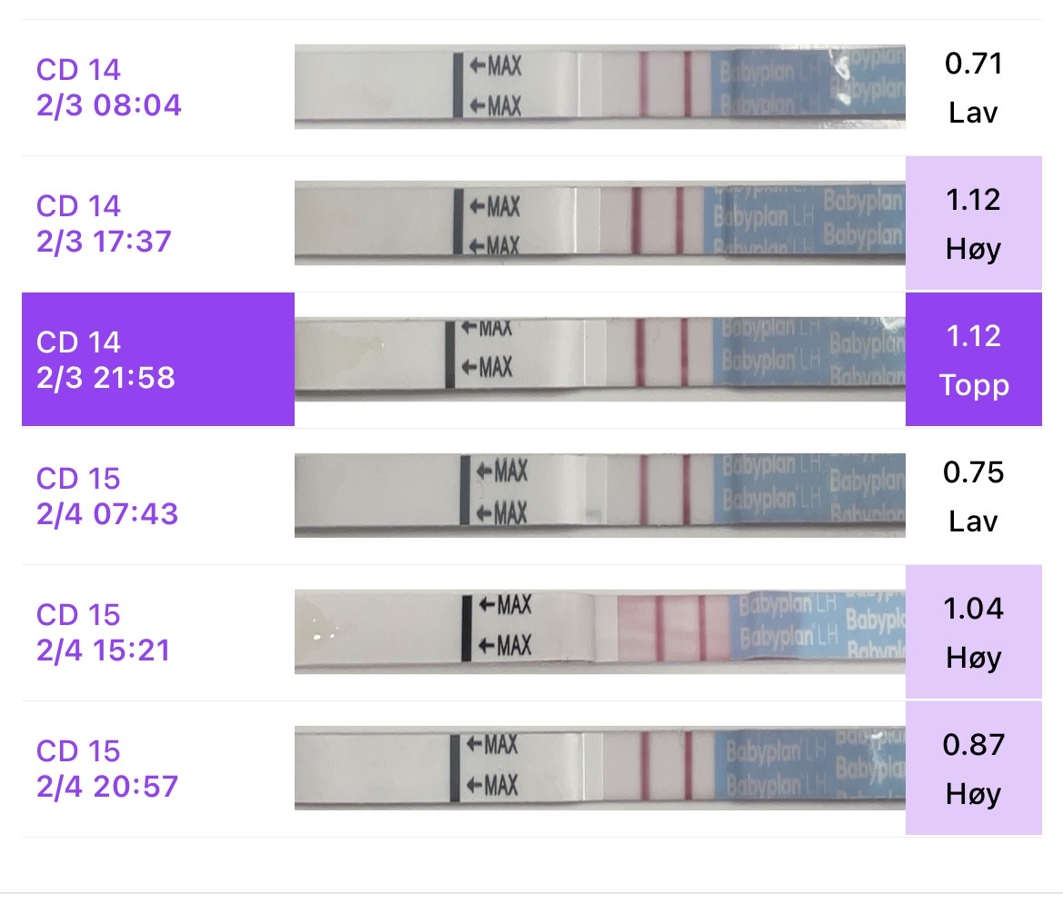
Task: Tap the 0.71 Lav result
Action: tap(973, 87)
